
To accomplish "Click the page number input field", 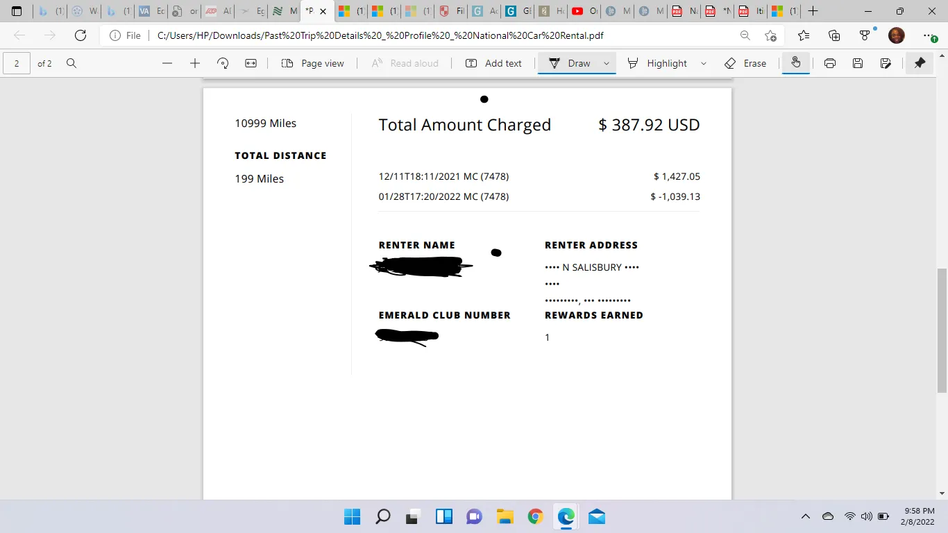I will 17,63.
